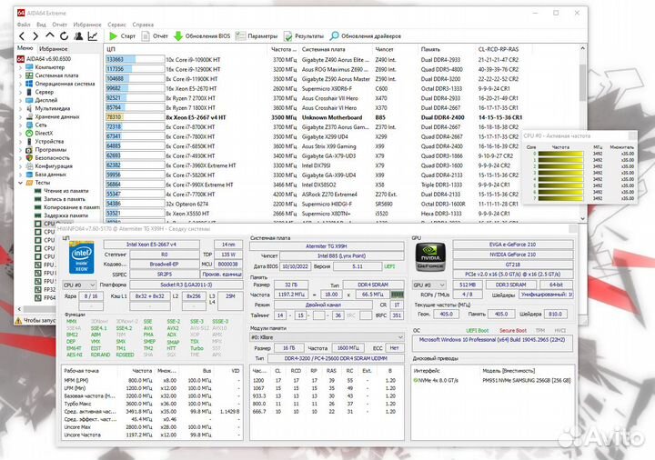Click the green Старт play icon
655x460 pixels.
point(113,36)
